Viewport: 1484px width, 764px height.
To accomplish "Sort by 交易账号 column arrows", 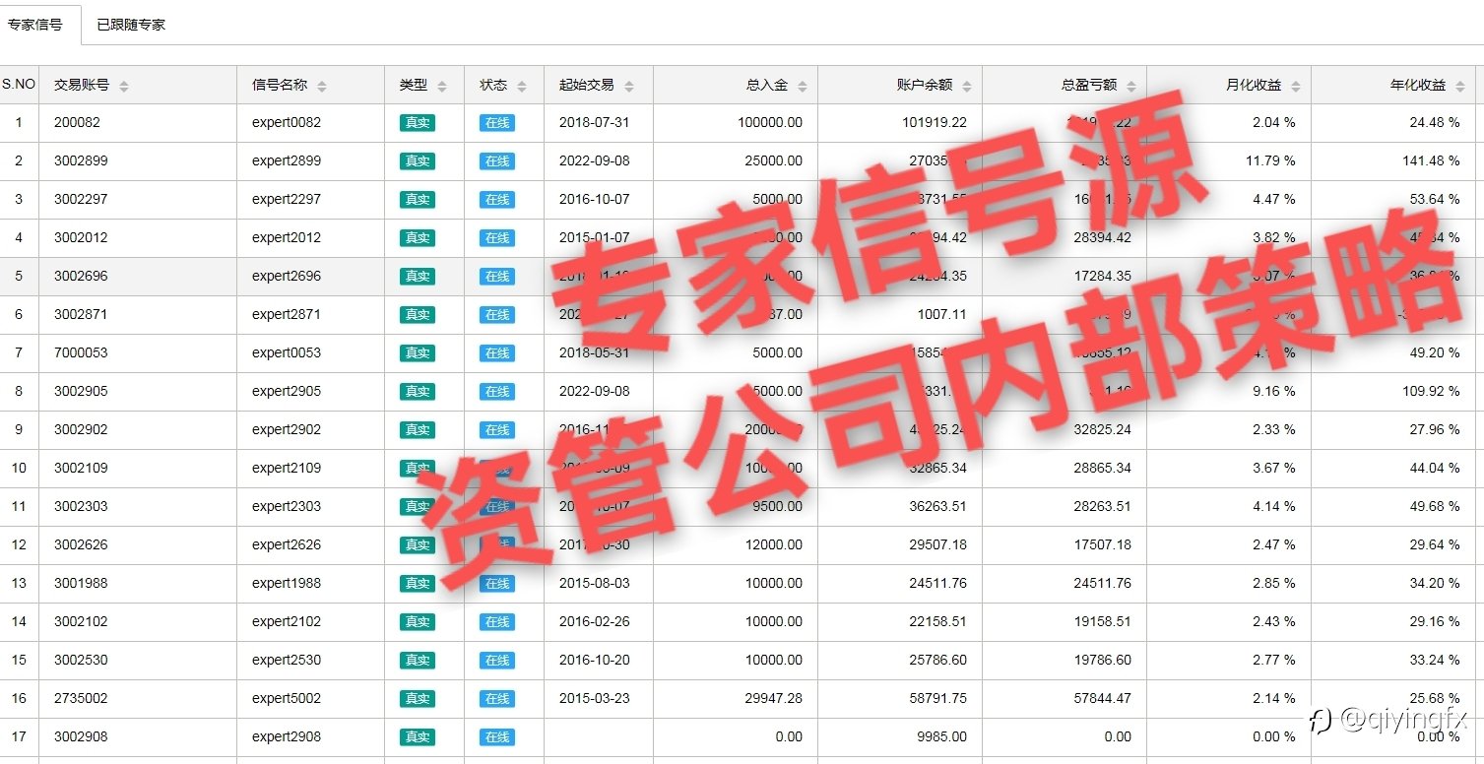I will click(x=124, y=87).
